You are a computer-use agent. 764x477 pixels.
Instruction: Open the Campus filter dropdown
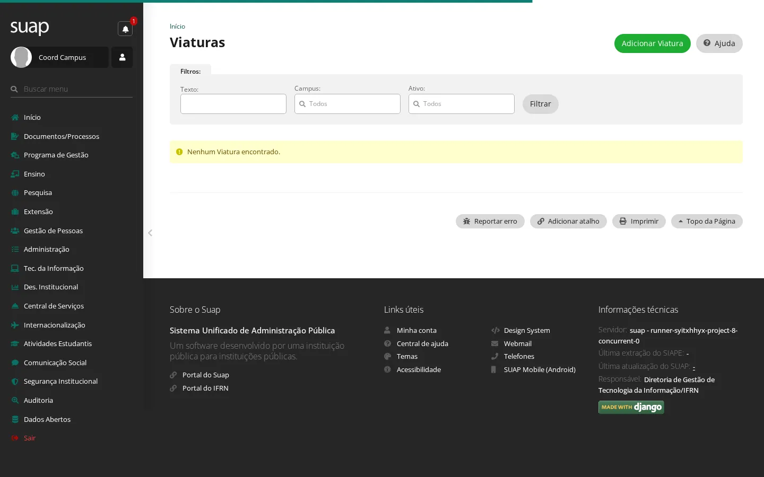(x=348, y=104)
